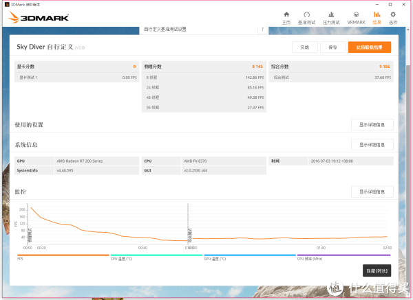Click the AMD FX-8370 CPU value

pos(195,161)
